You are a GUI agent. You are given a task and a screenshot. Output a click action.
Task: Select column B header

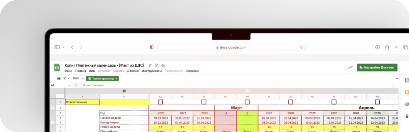click(x=124, y=96)
